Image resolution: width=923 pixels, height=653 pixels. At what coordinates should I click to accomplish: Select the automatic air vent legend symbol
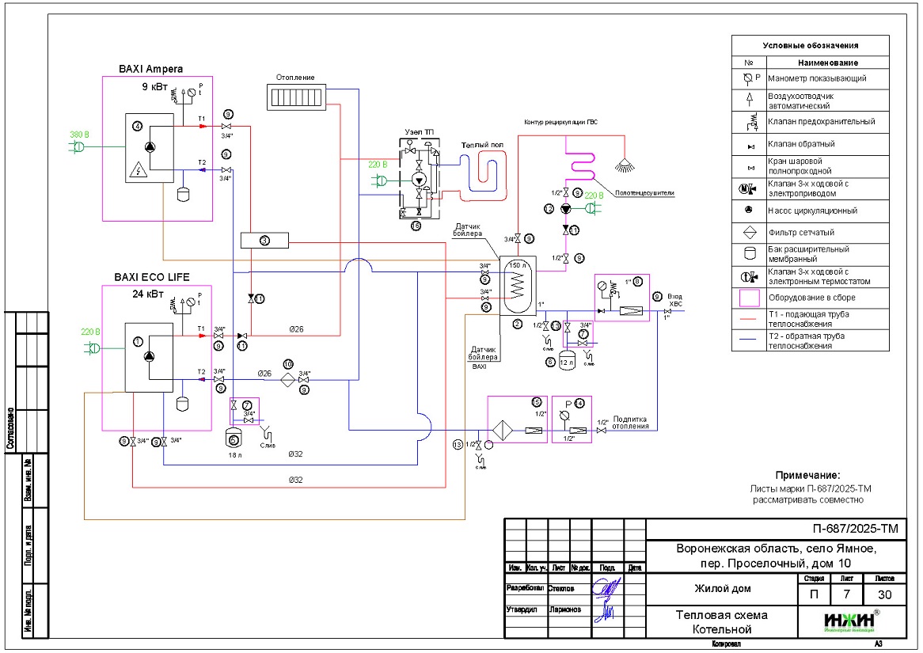click(x=747, y=101)
